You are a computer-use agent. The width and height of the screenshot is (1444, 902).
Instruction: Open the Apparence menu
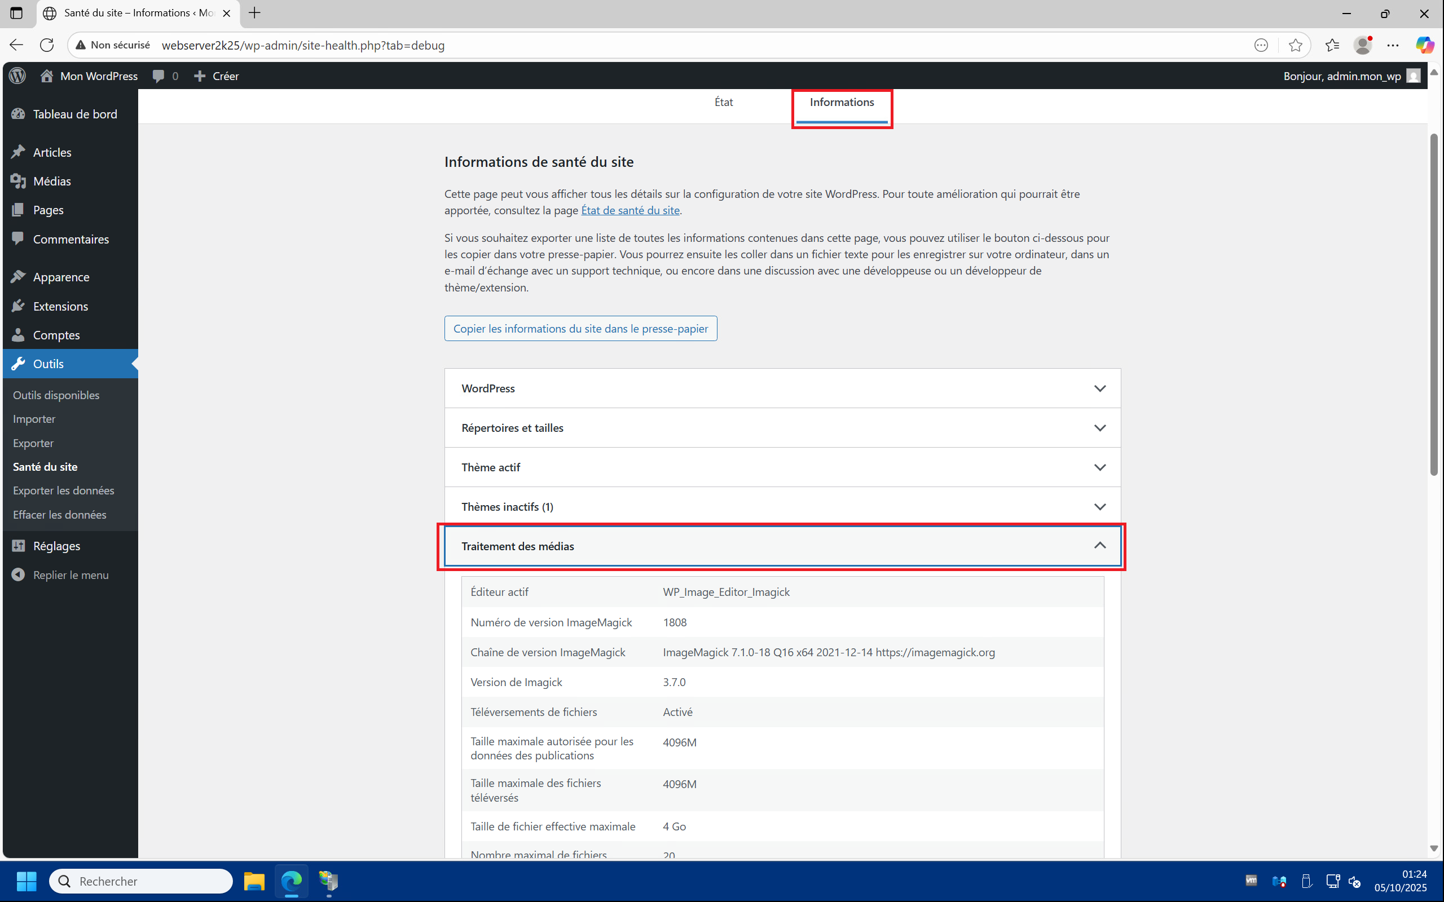[61, 277]
